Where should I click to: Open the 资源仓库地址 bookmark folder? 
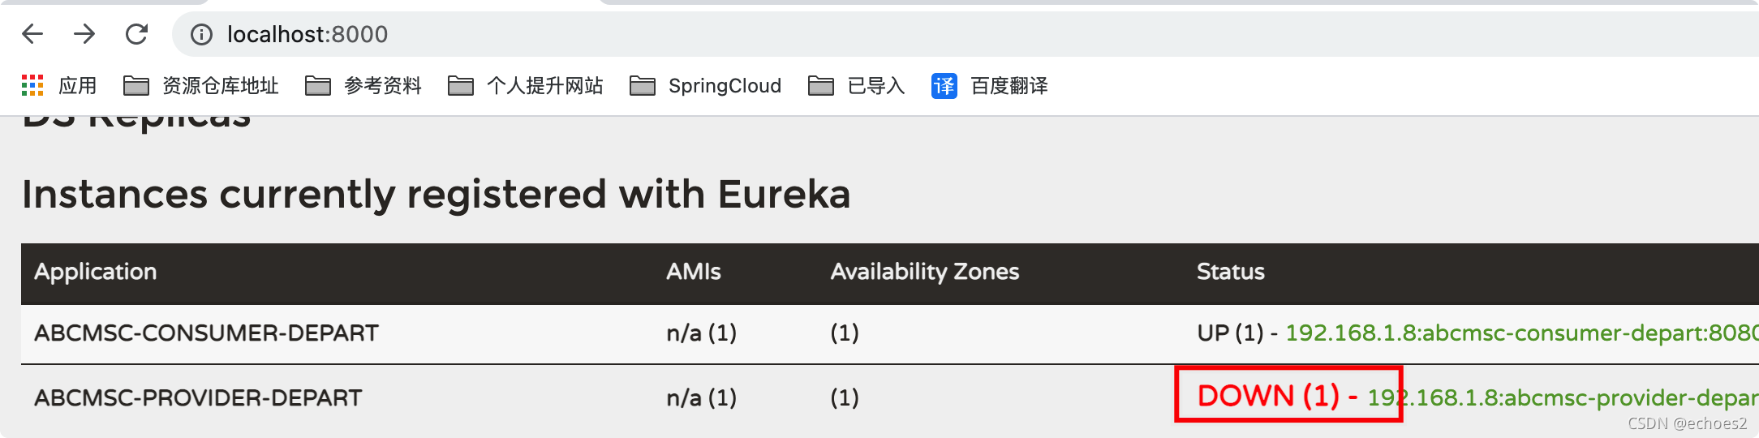[200, 85]
